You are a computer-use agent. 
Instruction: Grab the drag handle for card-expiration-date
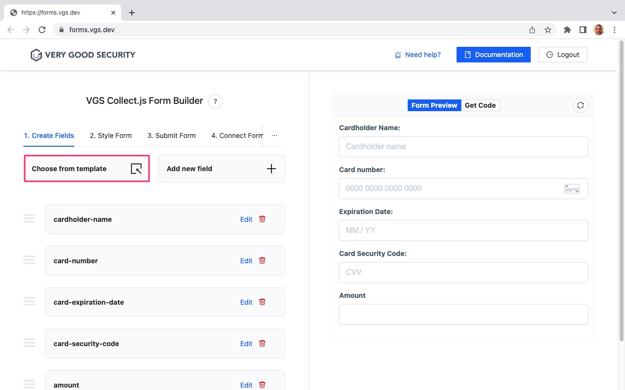(x=29, y=301)
